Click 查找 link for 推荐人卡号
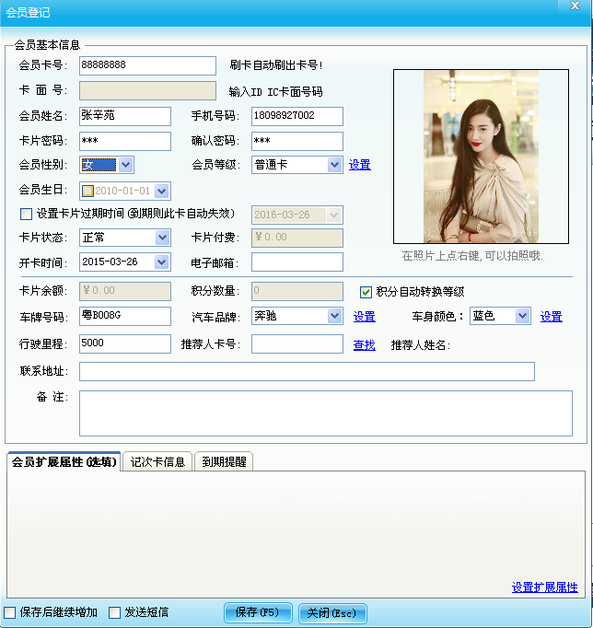Screen dimensions: 593x628 tap(365, 344)
